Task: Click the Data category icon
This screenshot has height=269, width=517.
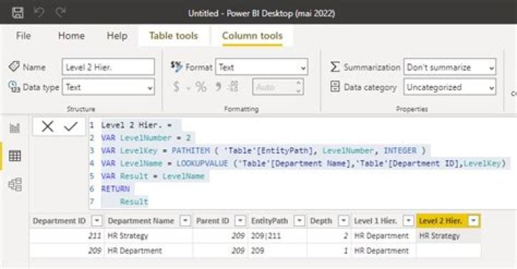Action: click(x=335, y=87)
